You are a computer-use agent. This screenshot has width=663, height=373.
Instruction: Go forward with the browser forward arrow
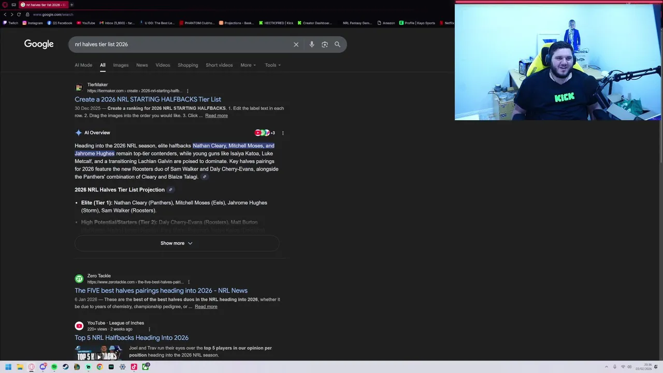[12, 15]
